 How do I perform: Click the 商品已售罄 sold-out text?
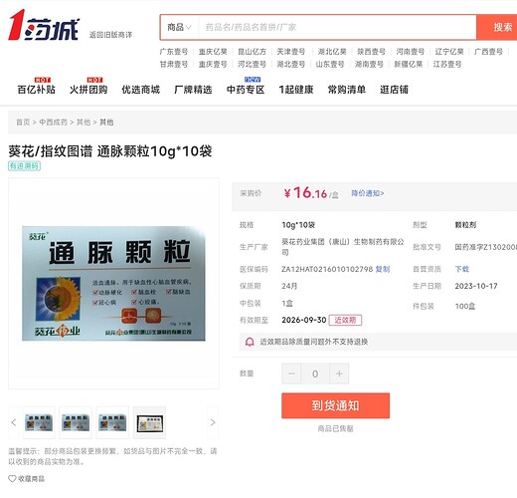click(x=335, y=428)
